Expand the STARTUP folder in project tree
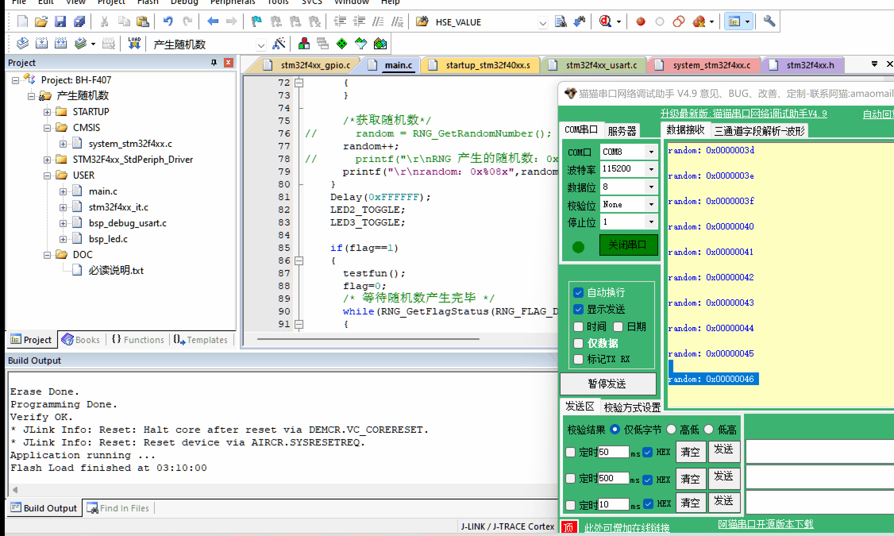The image size is (894, 536). point(47,112)
